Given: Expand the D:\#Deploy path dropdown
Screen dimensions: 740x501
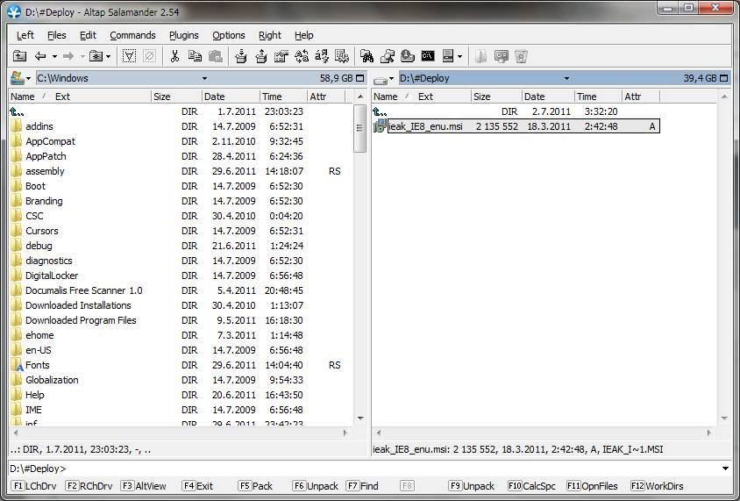Looking at the screenshot, I should click(x=566, y=78).
